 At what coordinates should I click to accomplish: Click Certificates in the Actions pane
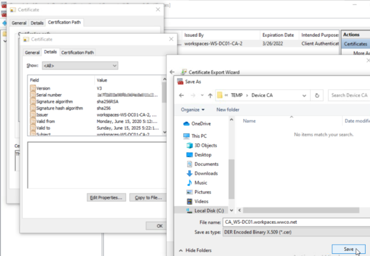point(356,44)
